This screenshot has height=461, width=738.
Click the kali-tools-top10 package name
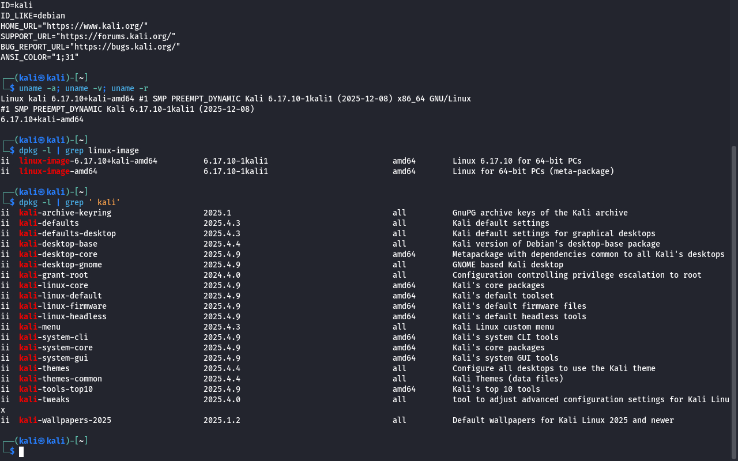coord(56,389)
